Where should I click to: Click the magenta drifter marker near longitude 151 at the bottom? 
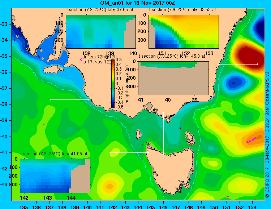tap(228, 196)
